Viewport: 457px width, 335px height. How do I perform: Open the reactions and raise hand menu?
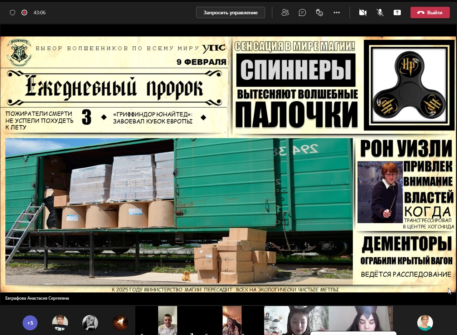[x=320, y=13]
